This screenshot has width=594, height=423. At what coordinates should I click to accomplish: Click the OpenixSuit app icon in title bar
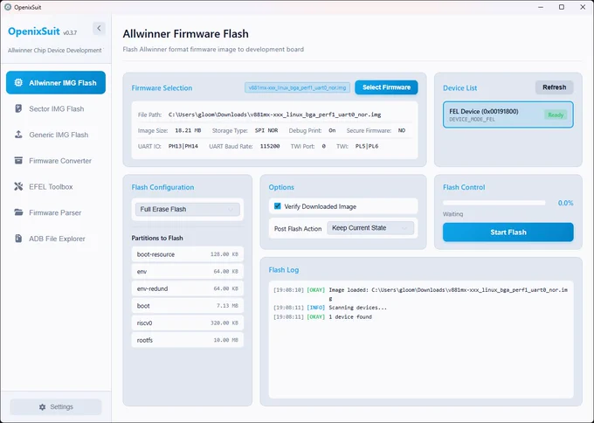[x=8, y=7]
